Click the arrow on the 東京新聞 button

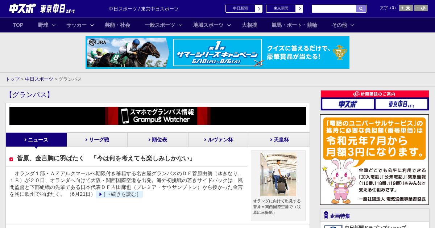click(299, 9)
